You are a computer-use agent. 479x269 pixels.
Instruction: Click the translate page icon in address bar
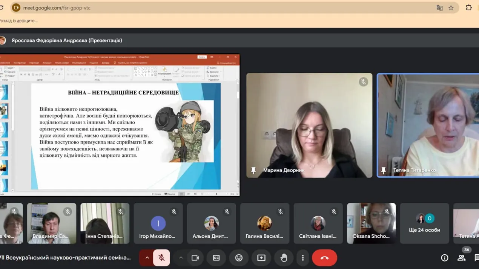pyautogui.click(x=439, y=8)
